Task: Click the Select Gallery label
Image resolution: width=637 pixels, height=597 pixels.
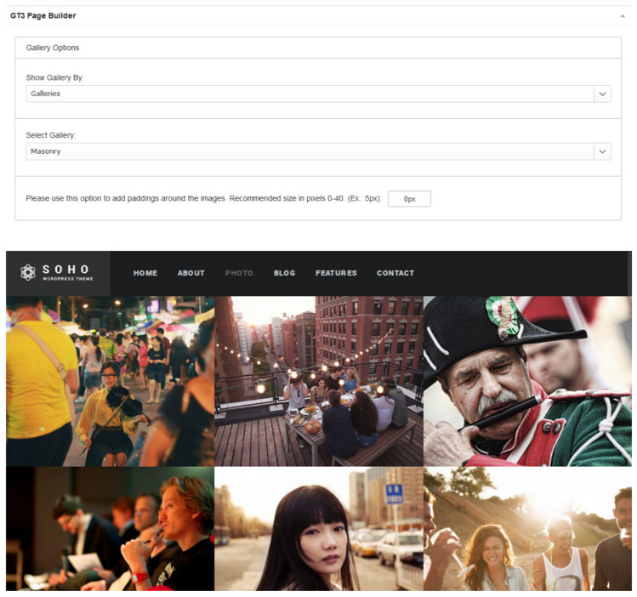Action: click(x=50, y=135)
